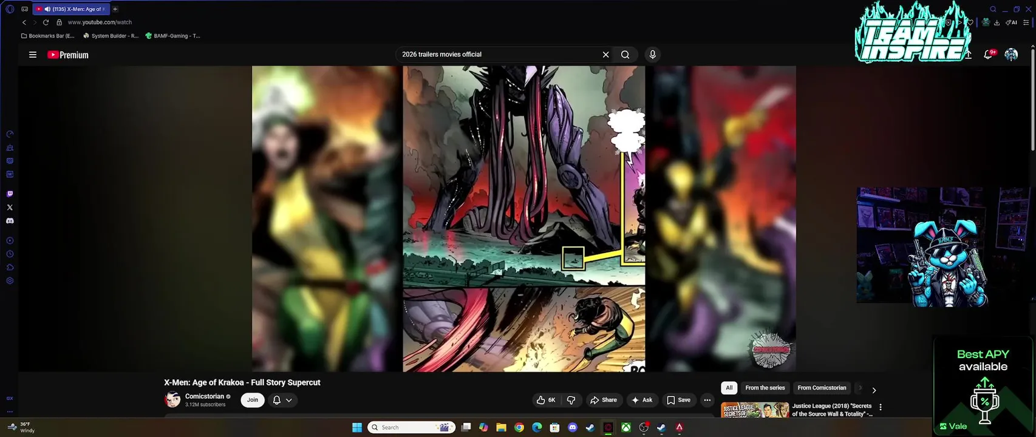Click the YouTube Premium logo
1036x437 pixels.
pyautogui.click(x=68, y=55)
